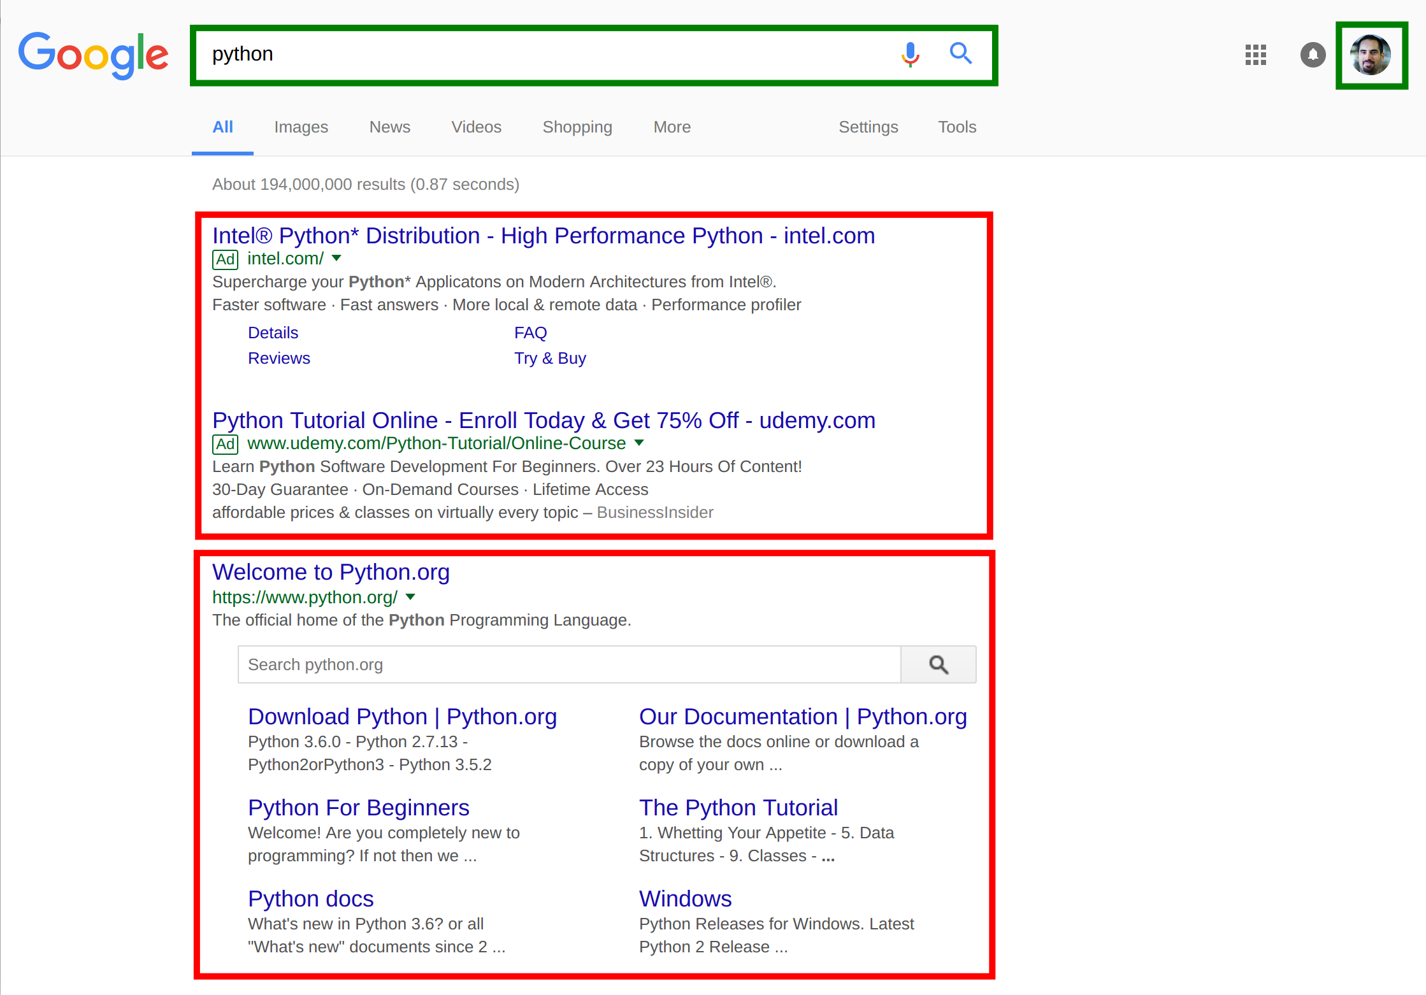1426x995 pixels.
Task: Open the Welcome to Python.org result
Action: [331, 572]
